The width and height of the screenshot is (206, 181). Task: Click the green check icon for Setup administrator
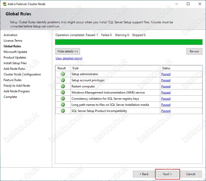[x=63, y=74]
